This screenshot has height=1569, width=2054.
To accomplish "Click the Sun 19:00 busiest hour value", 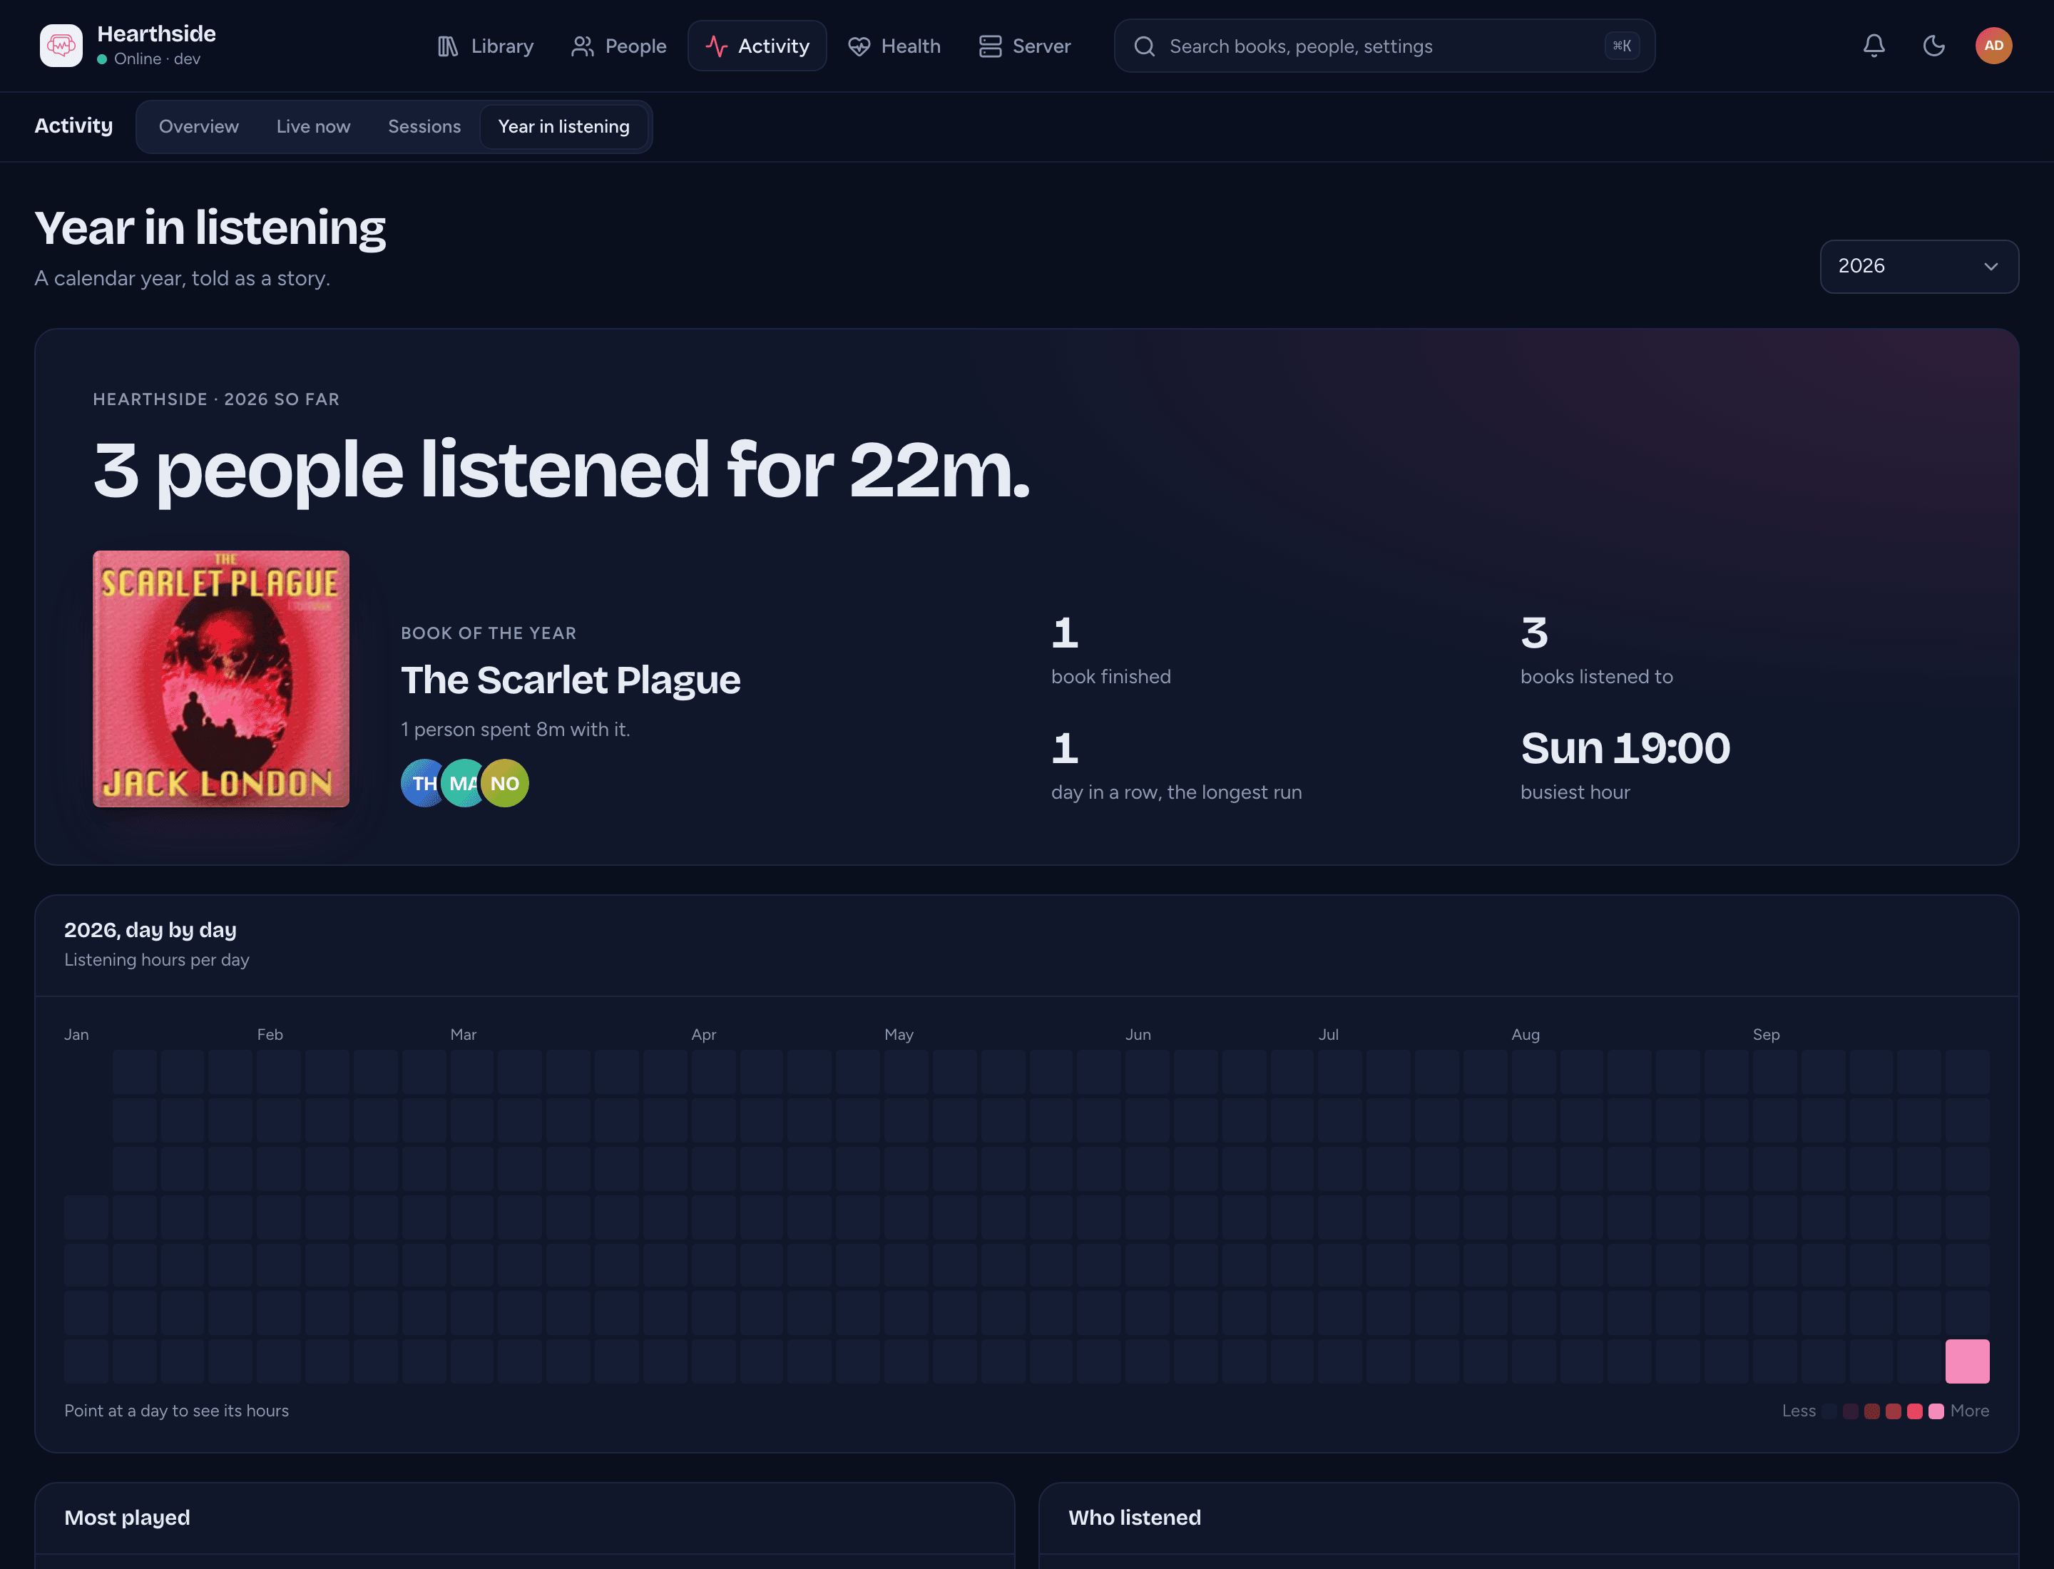I will point(1625,748).
